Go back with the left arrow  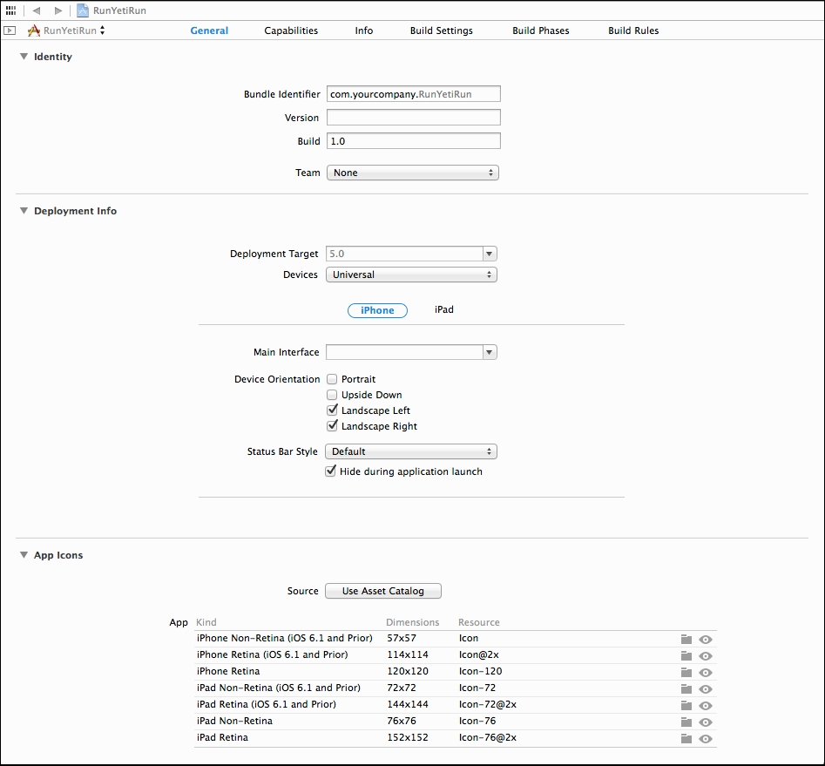pos(37,10)
